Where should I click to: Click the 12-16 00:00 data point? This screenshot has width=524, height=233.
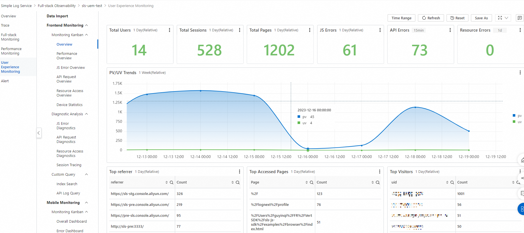click(308, 149)
